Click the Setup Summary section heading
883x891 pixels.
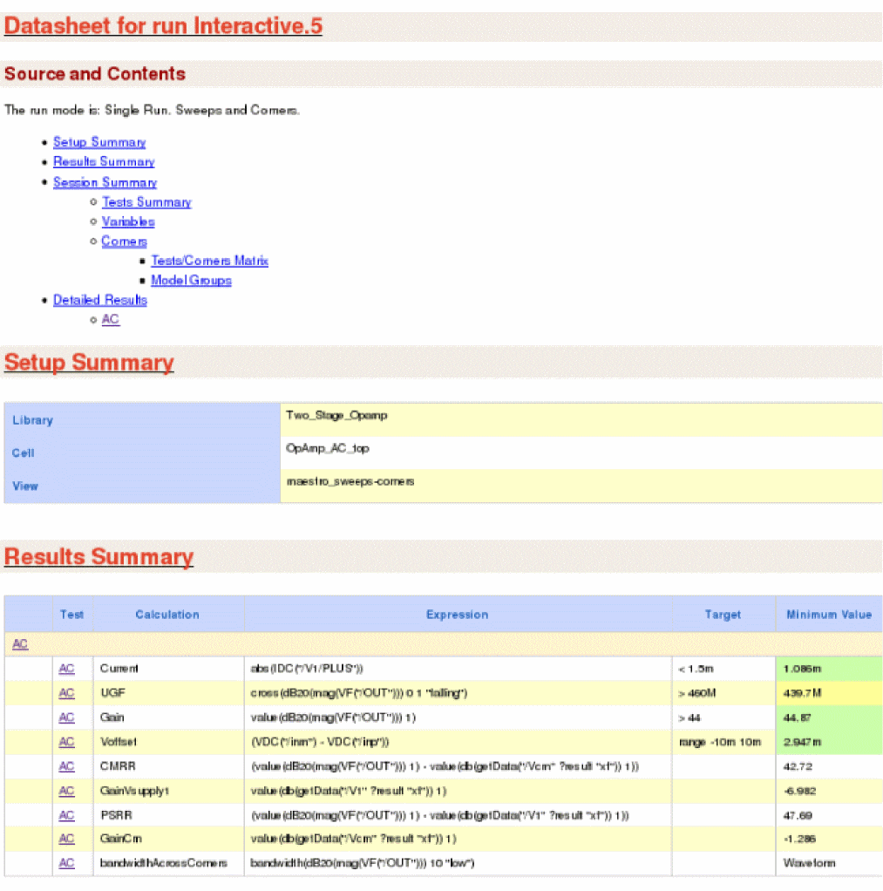[89, 363]
